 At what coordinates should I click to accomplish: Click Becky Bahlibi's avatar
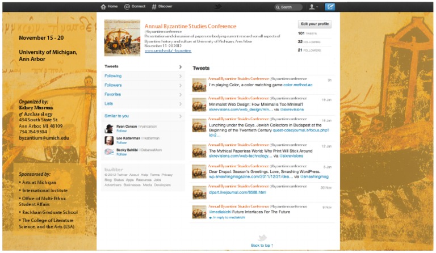(x=109, y=152)
